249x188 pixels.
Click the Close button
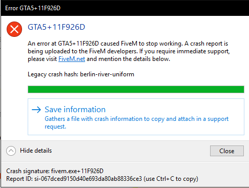(x=227, y=151)
